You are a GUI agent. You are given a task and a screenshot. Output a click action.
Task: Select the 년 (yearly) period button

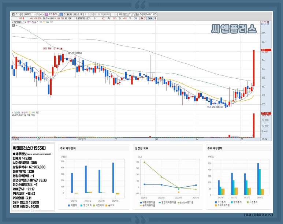click(x=71, y=14)
